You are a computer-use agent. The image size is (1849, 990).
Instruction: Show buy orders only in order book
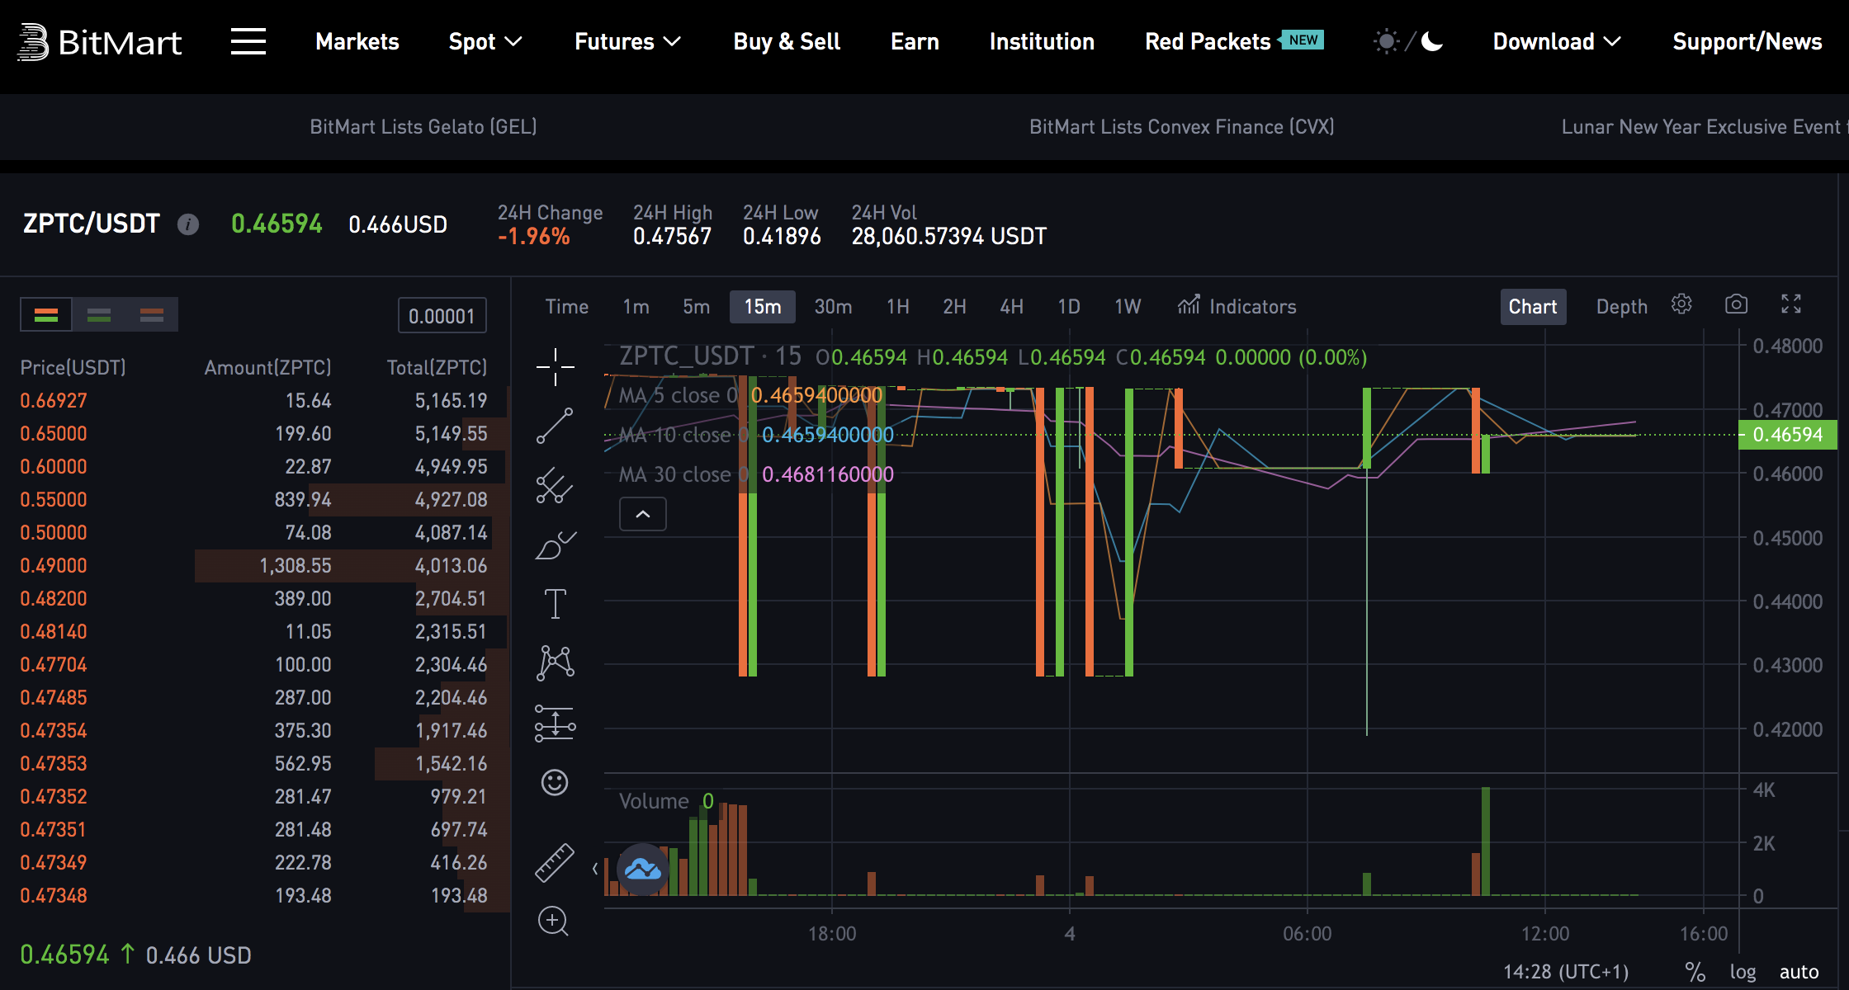pos(99,315)
